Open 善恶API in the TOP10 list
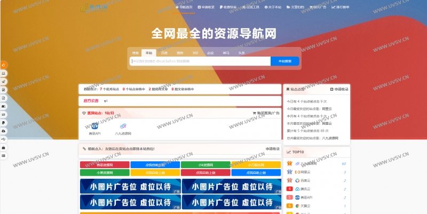The height and width of the screenshot is (214, 427). [x=306, y=197]
